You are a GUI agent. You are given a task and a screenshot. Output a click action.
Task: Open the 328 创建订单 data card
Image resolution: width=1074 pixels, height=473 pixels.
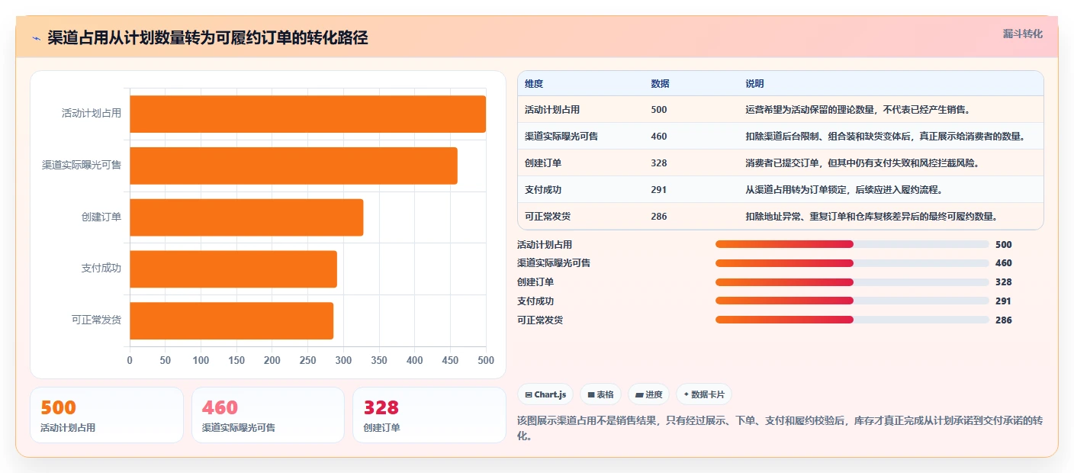pyautogui.click(x=429, y=415)
